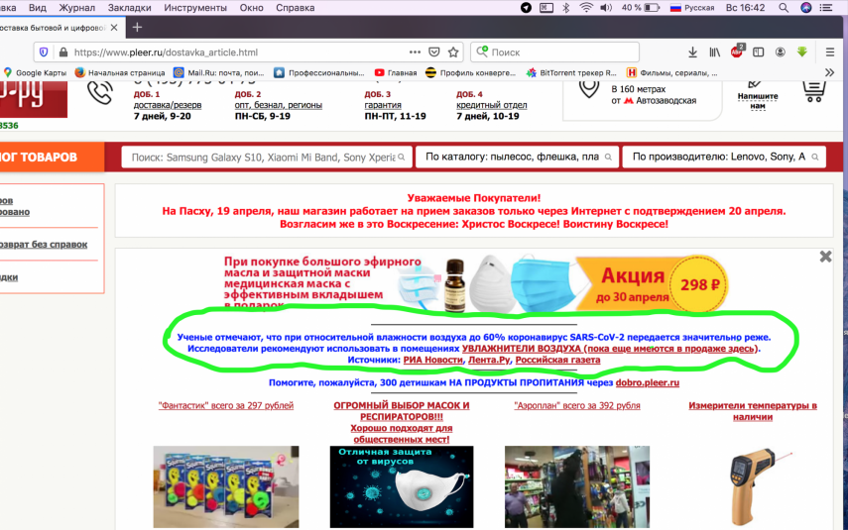Open the Downloads arrow icon
The height and width of the screenshot is (530, 848).
[692, 52]
